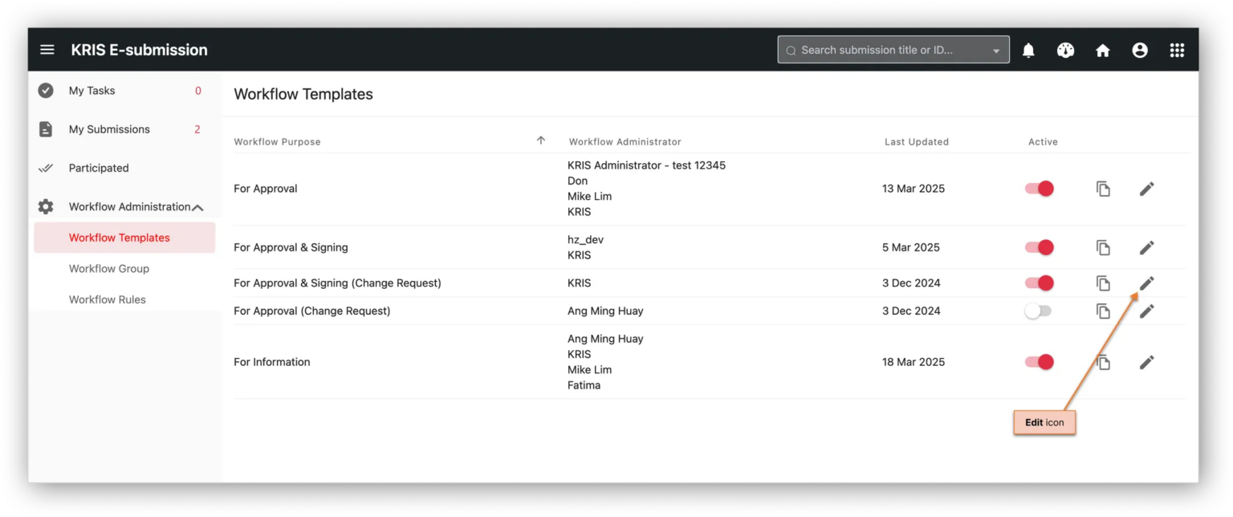Open Workflow Group in the sidebar
This screenshot has height=517, width=1233.
[x=109, y=268]
